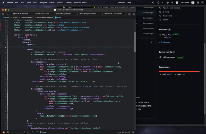Viewport: 206px width, 134px height.
Task: Open the RadialMenuView.swift breadcrumb
Action: (x=44, y=17)
